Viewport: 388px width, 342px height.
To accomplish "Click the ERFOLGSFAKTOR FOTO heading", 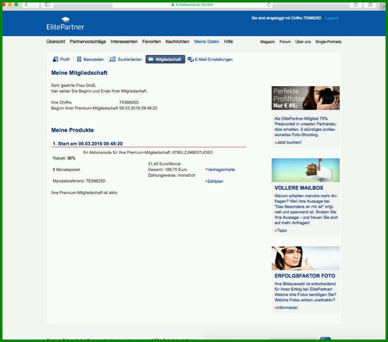I will [305, 276].
